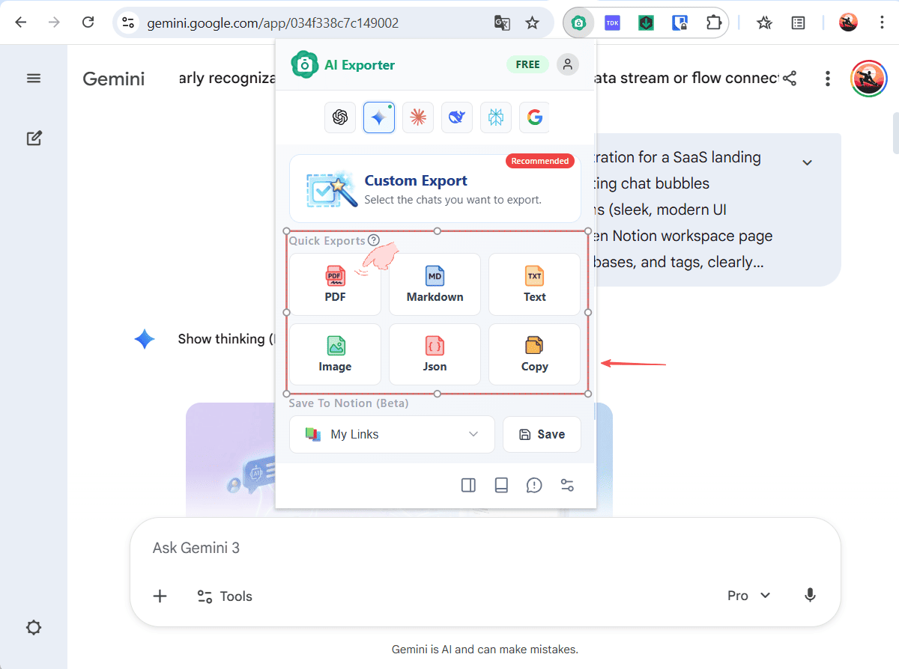Image resolution: width=899 pixels, height=669 pixels.
Task: Export the chat as PDF
Action: click(x=335, y=284)
